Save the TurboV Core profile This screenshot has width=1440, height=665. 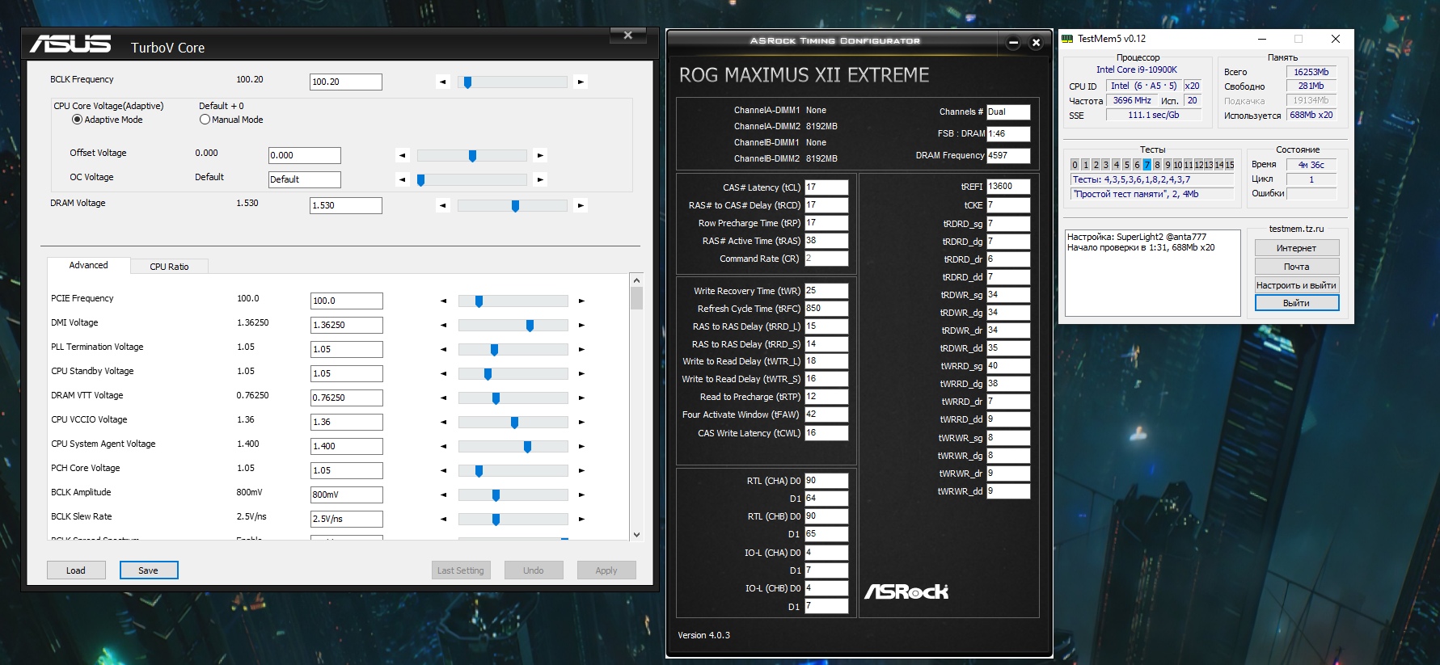coord(149,570)
